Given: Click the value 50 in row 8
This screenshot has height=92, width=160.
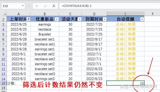Looking at the screenshot, I should (x=70, y=49).
